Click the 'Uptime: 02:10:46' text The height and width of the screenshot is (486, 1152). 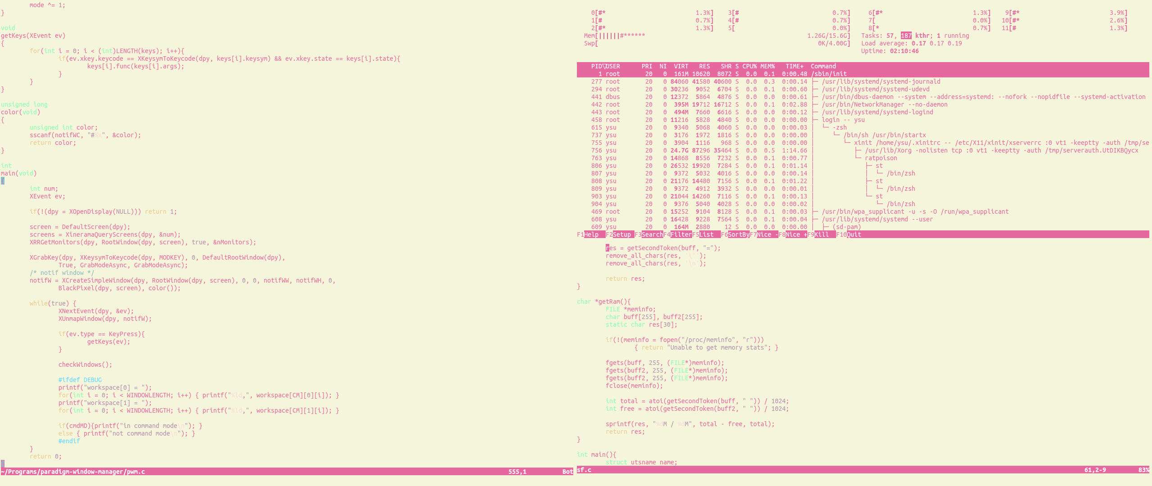[890, 51]
